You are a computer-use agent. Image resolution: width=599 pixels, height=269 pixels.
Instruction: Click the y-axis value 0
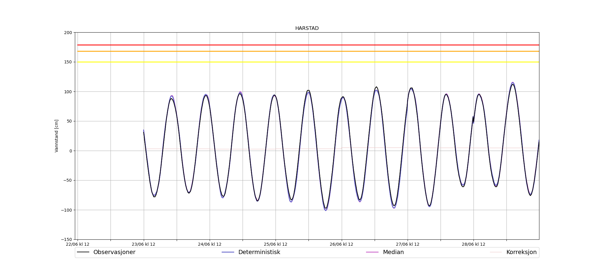click(71, 151)
